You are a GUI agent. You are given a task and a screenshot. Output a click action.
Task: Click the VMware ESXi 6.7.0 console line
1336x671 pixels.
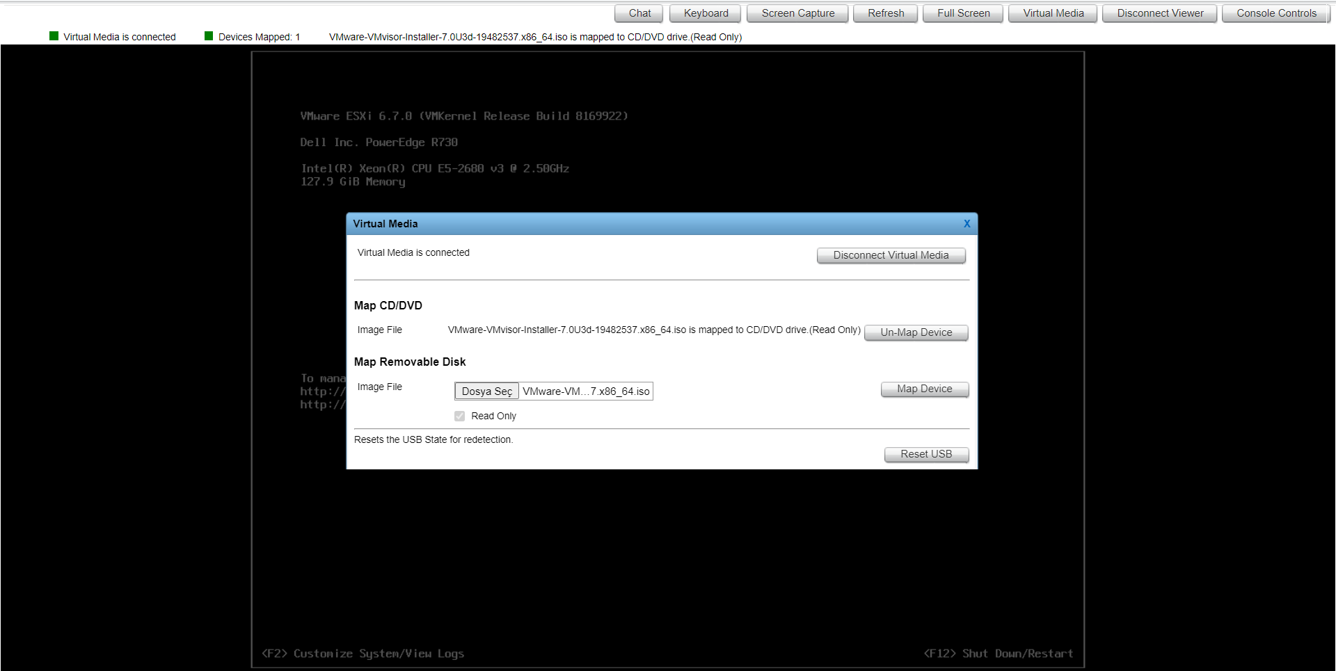pos(464,116)
